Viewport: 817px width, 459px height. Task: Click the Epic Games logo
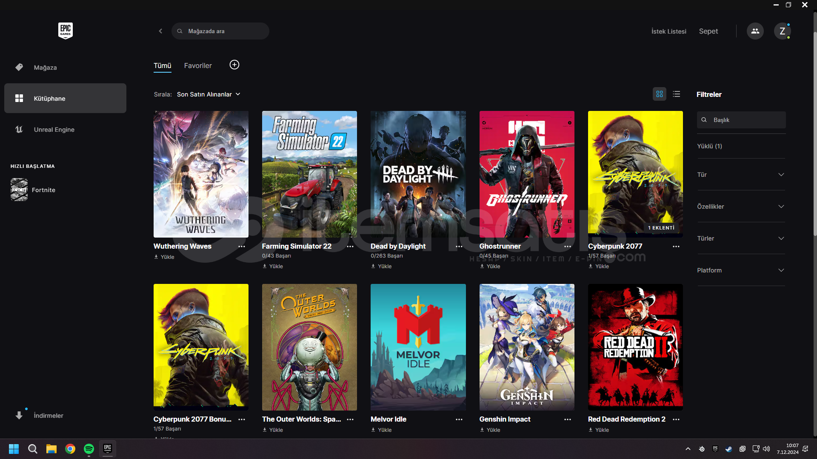[x=65, y=31]
